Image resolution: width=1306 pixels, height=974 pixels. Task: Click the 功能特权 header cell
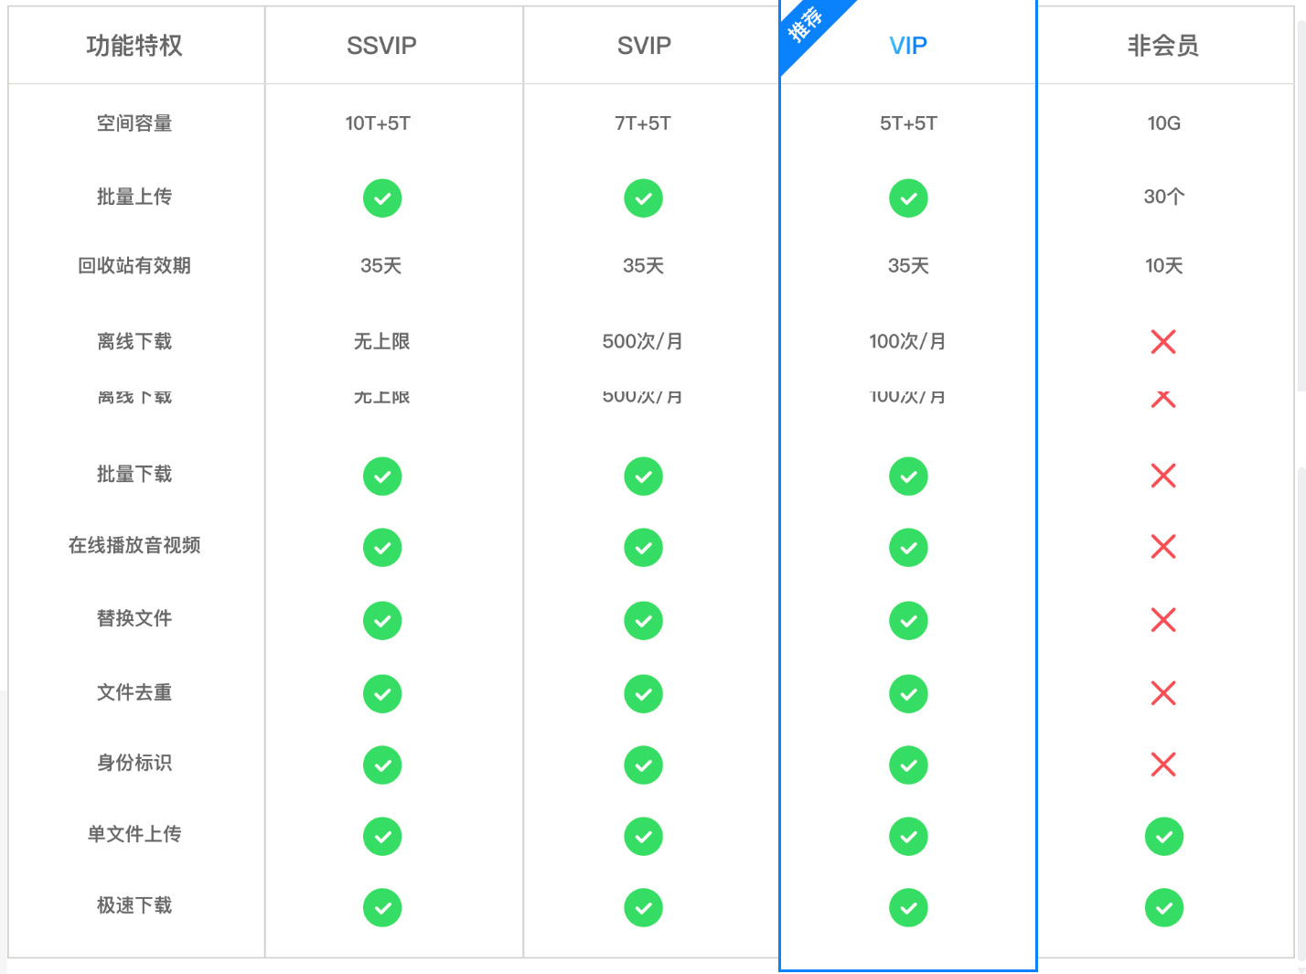(134, 46)
